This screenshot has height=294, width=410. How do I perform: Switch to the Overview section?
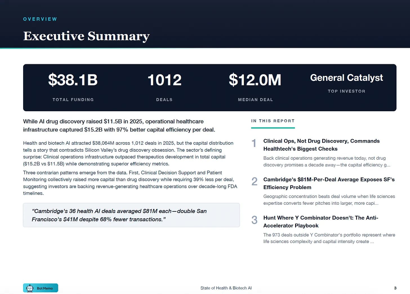click(40, 19)
